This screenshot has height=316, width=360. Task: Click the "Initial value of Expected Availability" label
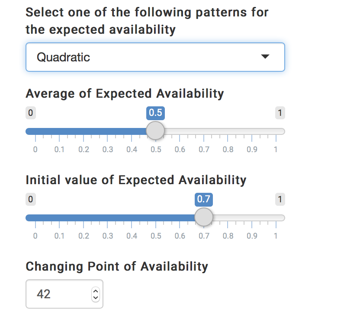click(x=136, y=180)
